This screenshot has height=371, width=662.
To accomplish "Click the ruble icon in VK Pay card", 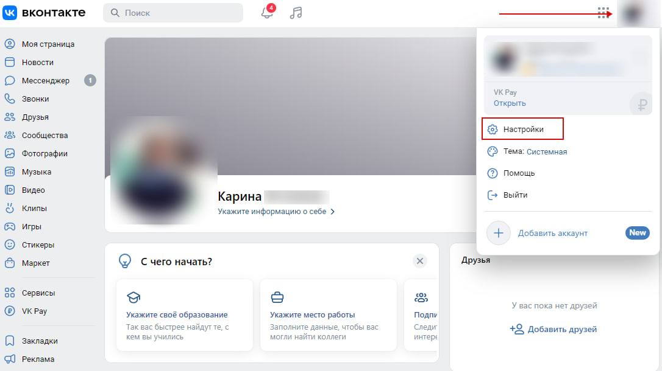I will pyautogui.click(x=642, y=104).
